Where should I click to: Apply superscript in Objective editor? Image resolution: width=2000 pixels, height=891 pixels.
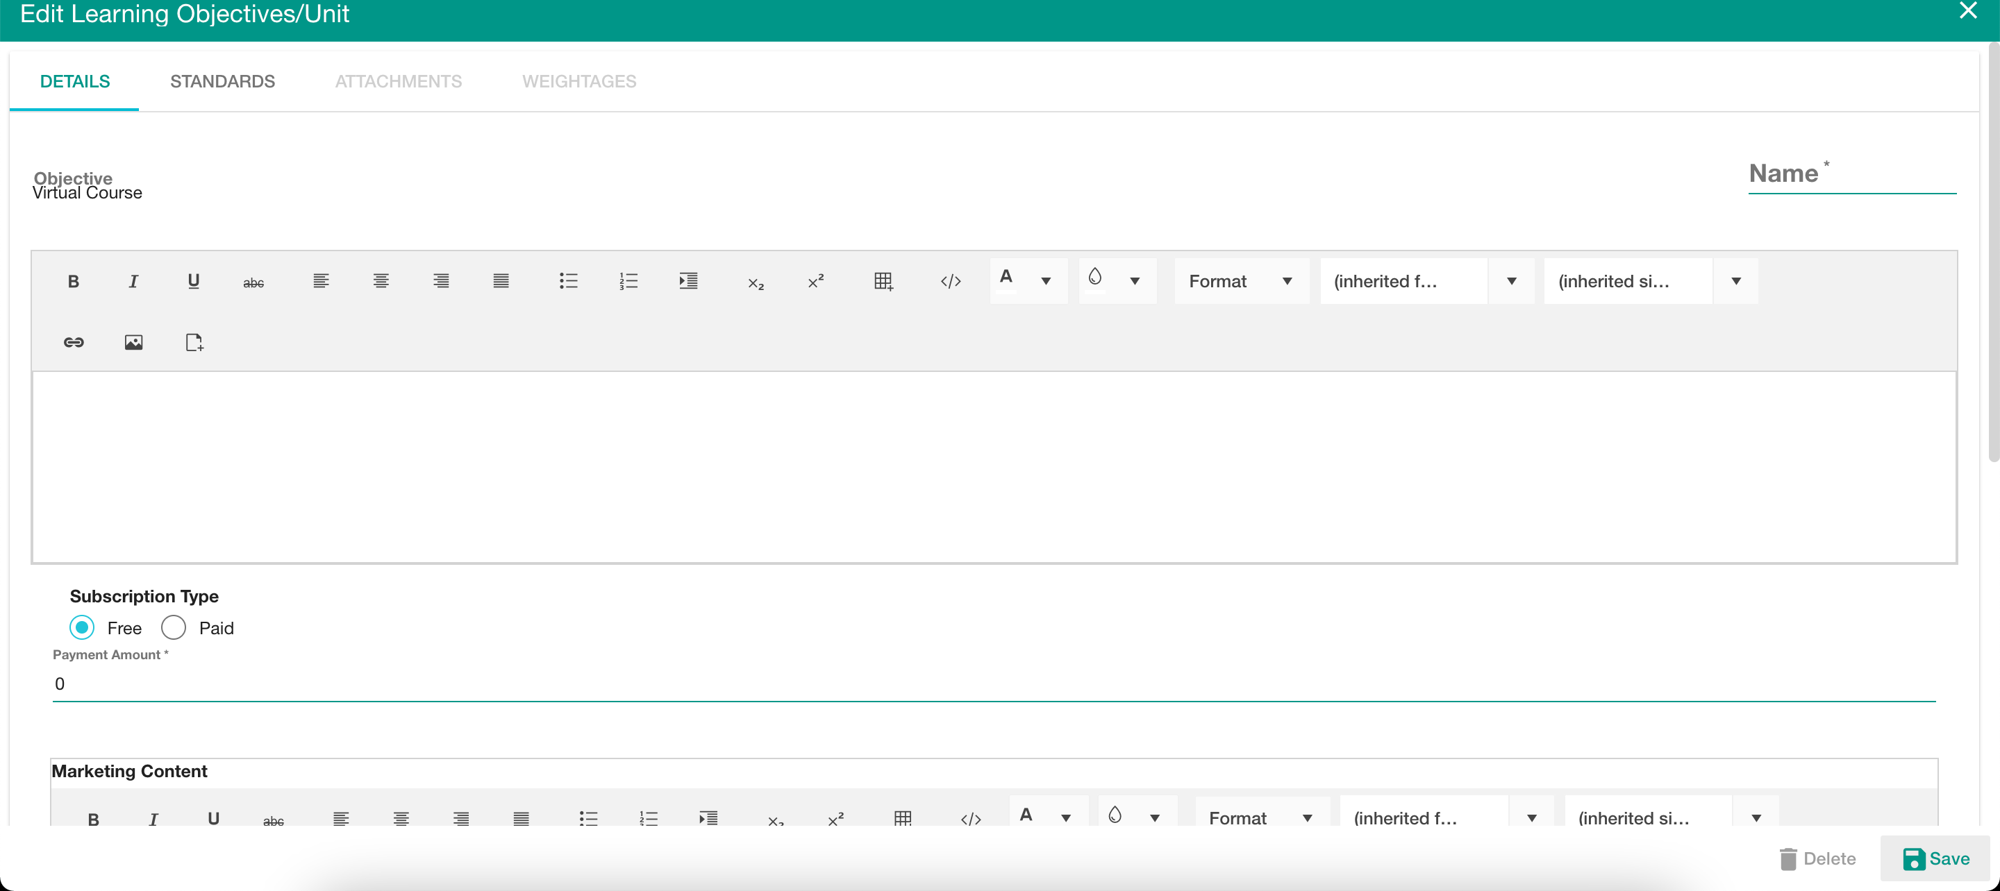click(x=816, y=281)
